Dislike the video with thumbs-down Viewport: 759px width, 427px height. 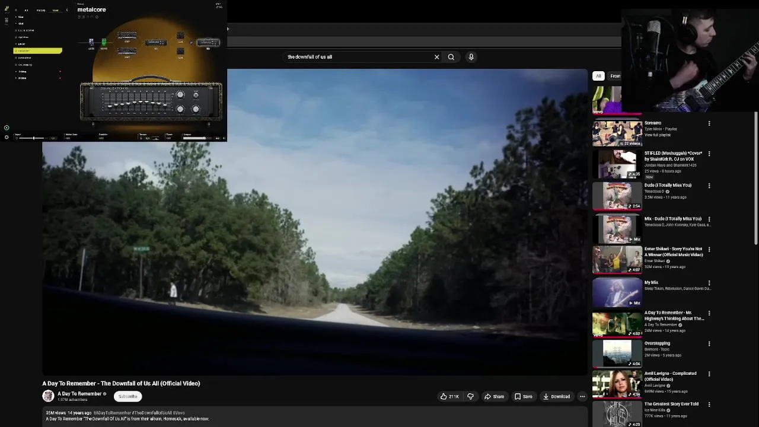tap(470, 397)
